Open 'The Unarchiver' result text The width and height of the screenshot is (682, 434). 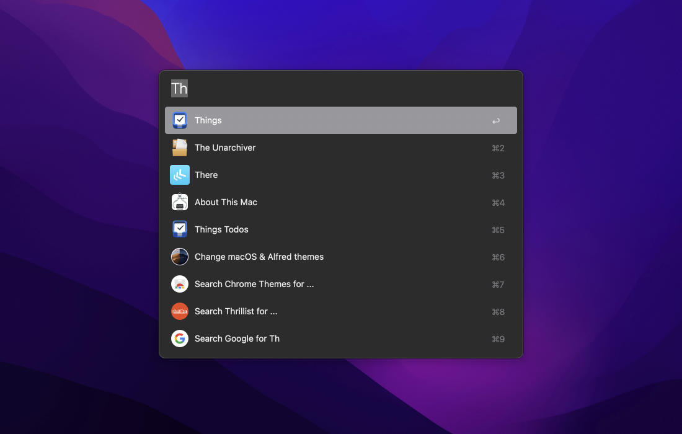(225, 148)
